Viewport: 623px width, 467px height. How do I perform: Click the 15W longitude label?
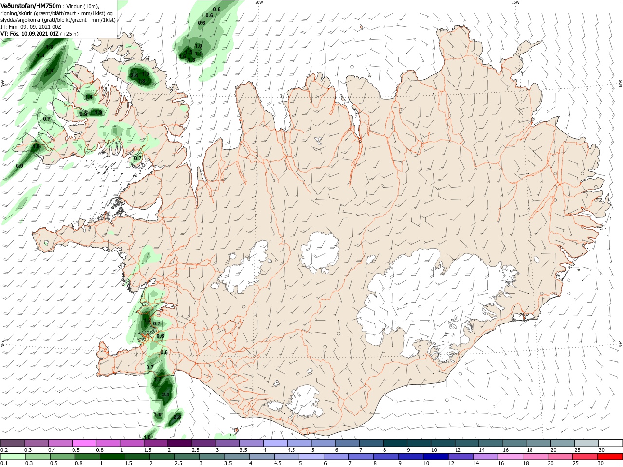(x=515, y=2)
